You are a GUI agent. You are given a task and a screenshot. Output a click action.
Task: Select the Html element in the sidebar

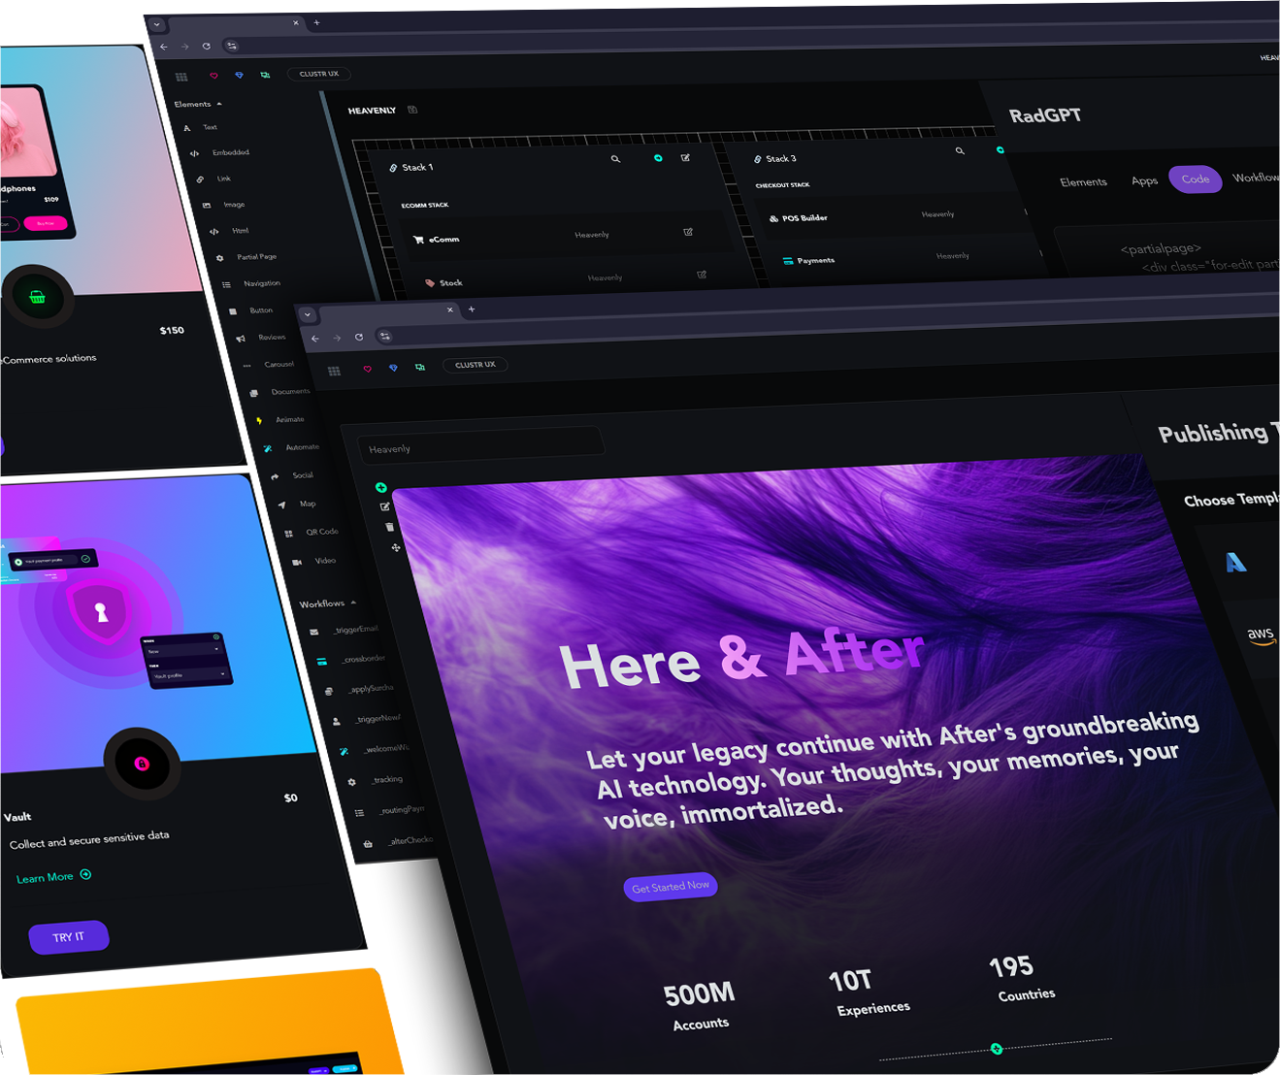click(240, 231)
